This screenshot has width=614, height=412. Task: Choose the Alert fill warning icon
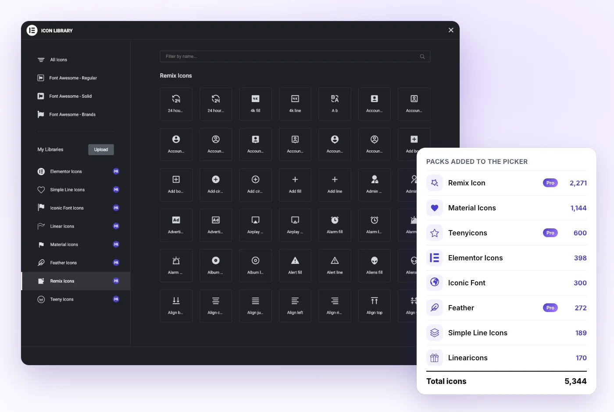295,266
